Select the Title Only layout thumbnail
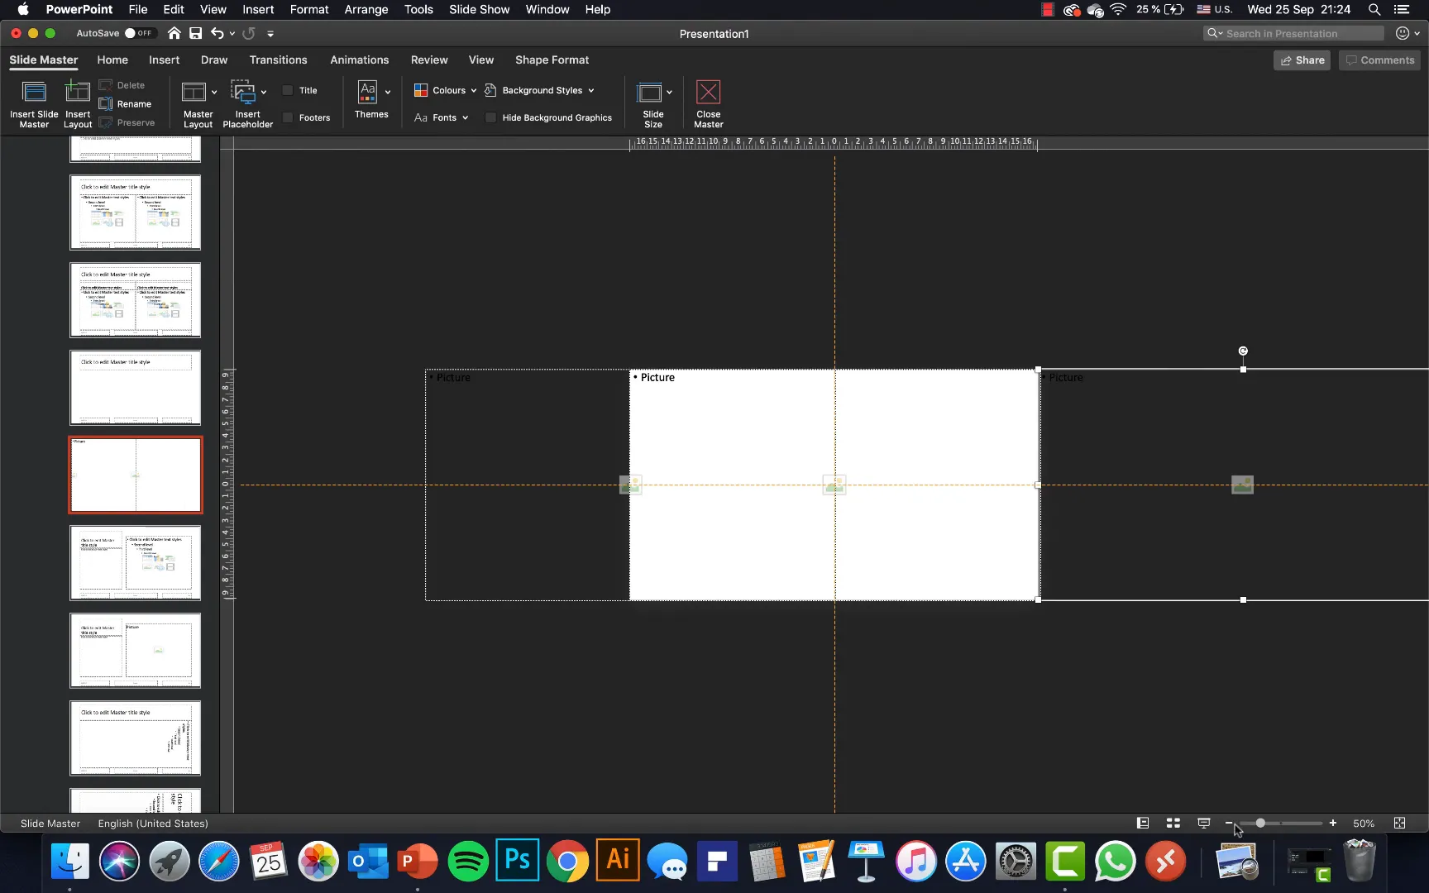1429x893 pixels. (136, 388)
